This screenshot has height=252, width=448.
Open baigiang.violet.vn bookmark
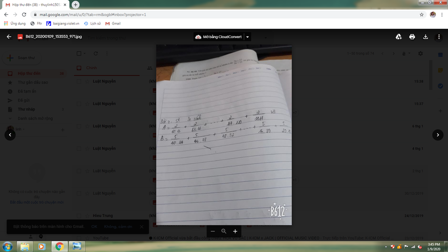[63, 24]
